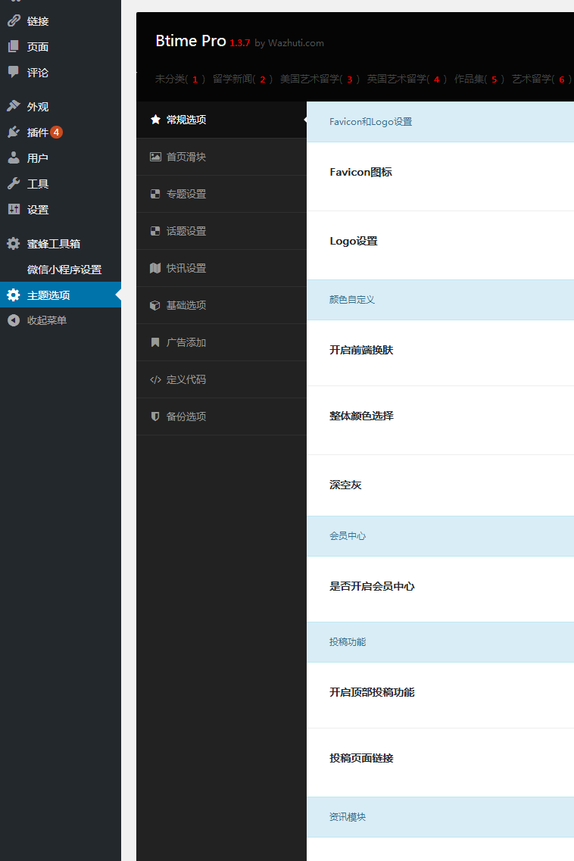Click the 美国艺术留学 category link
Image resolution: width=574 pixels, height=861 pixels.
click(310, 79)
